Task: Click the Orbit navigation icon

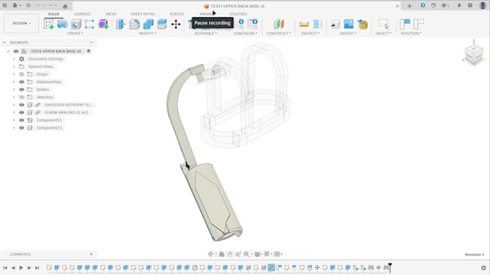Action: pyautogui.click(x=211, y=254)
